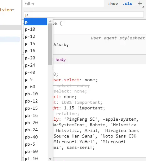
Task: Choose 'p-12' from the autocomplete list
Action: click(36, 36)
